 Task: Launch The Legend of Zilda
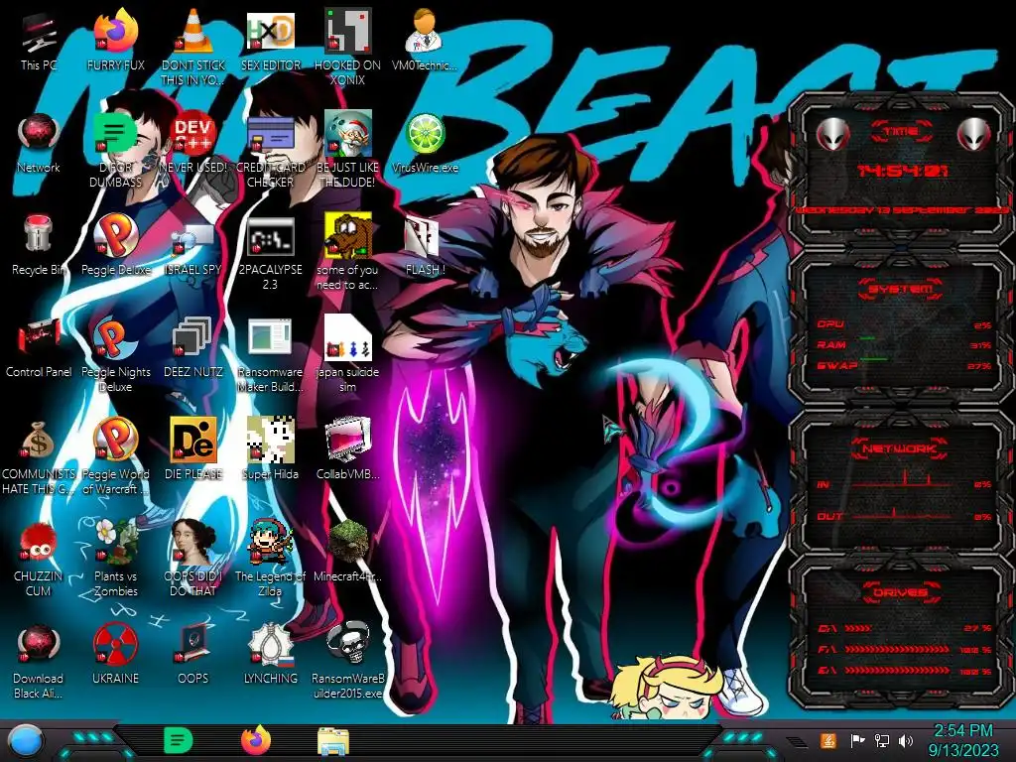tap(270, 559)
